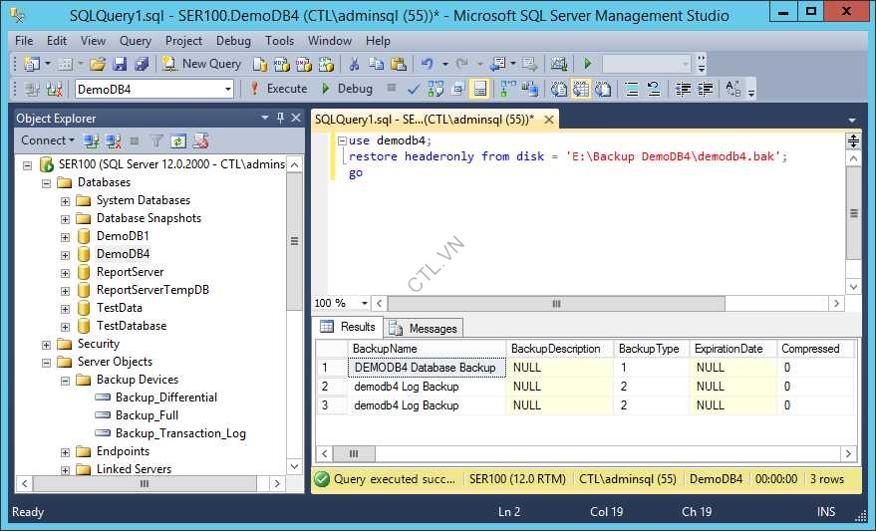Switch to the Results tab
The height and width of the screenshot is (531, 876).
(348, 327)
